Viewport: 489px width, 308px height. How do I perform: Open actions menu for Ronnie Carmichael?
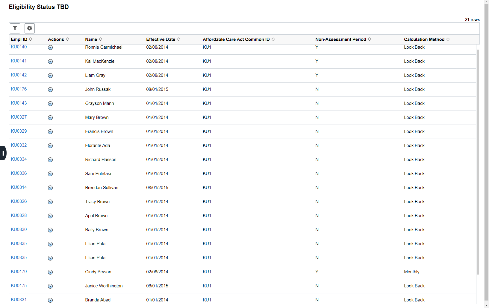[x=50, y=47]
